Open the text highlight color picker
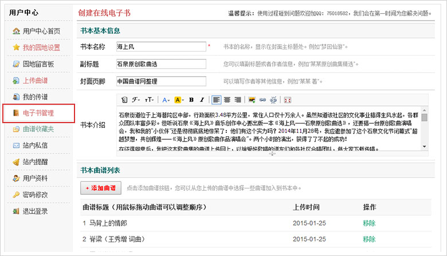 pos(179,100)
